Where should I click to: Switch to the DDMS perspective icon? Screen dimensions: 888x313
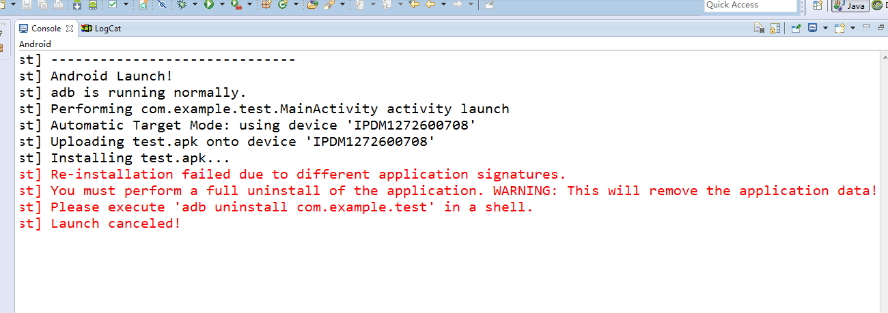(x=876, y=5)
